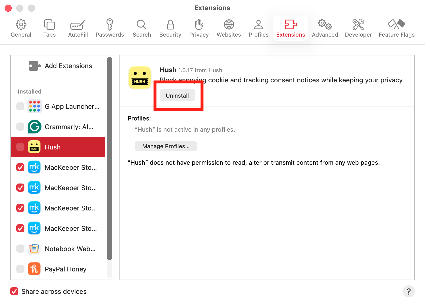The height and width of the screenshot is (305, 425).
Task: Enable the Hush extension checkbox
Action: pos(20,147)
